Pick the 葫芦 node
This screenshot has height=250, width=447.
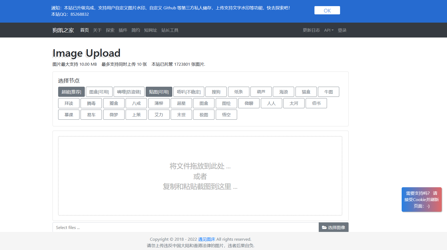(261, 92)
